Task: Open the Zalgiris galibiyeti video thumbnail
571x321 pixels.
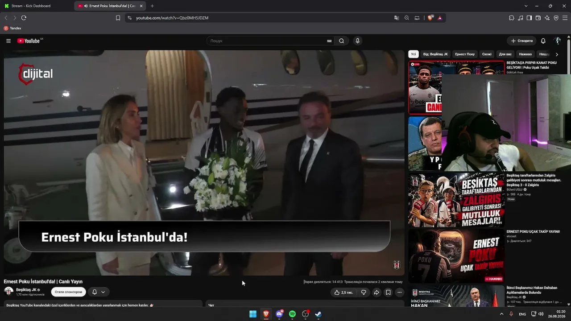Action: coord(456,200)
